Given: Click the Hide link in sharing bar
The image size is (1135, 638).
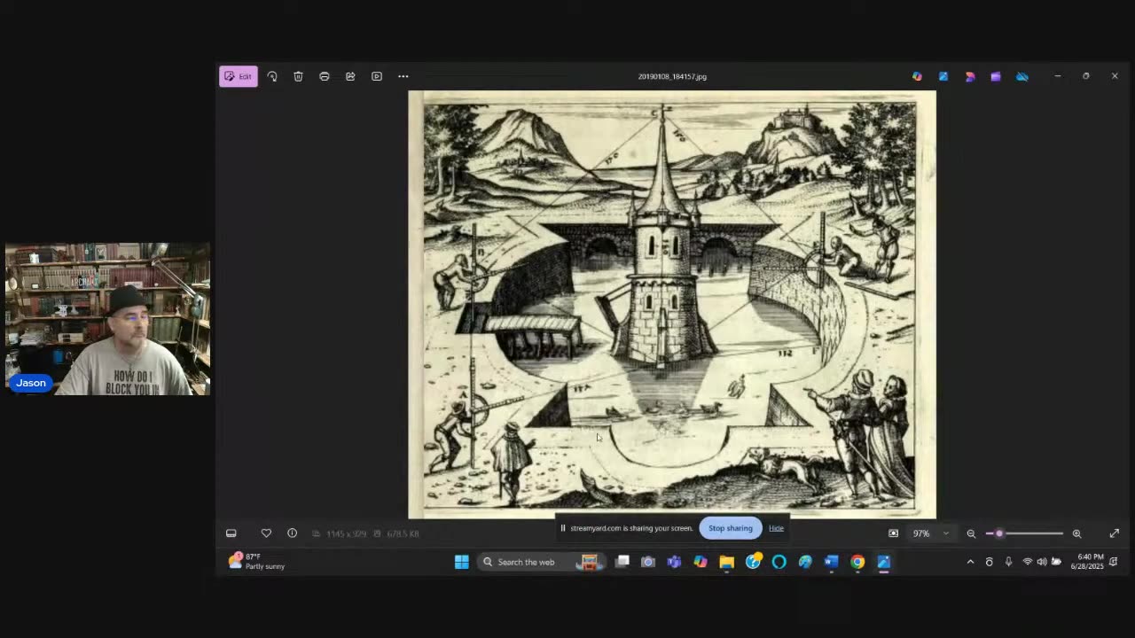Looking at the screenshot, I should 776,528.
